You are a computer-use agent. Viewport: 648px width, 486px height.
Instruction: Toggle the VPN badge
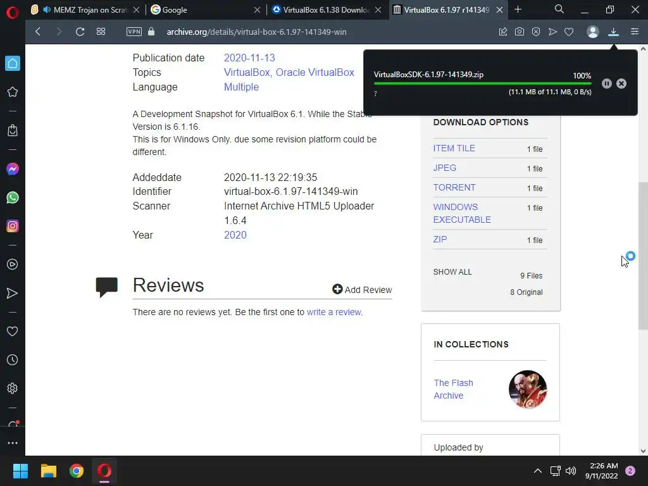134,32
